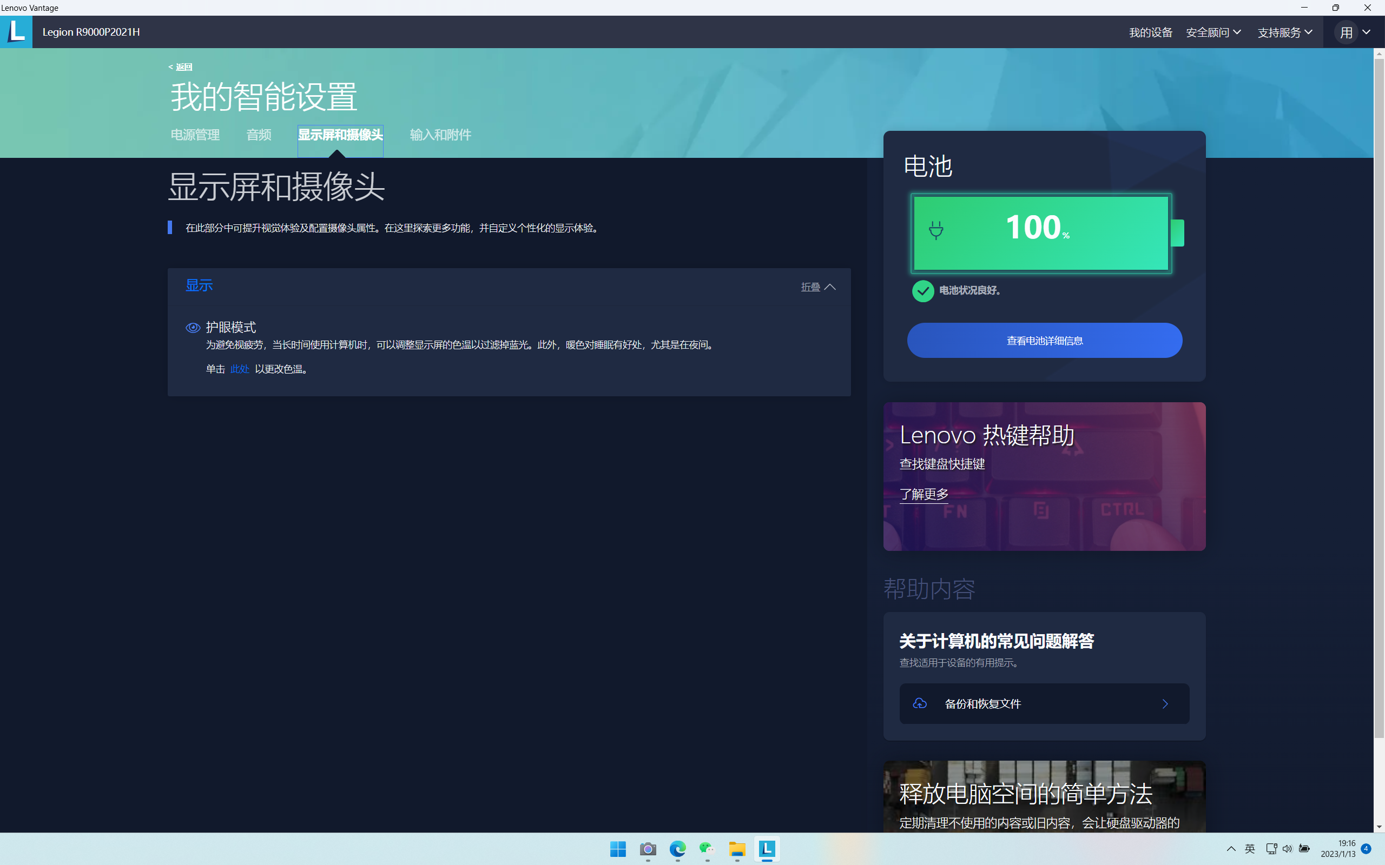Viewport: 1385px width, 865px height.
Task: Click the vertical scrollbar down arrow
Action: [1379, 827]
